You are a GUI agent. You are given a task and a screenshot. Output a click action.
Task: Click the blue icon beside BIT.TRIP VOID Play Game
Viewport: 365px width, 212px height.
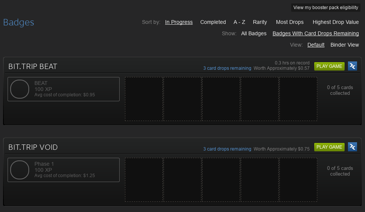click(353, 147)
